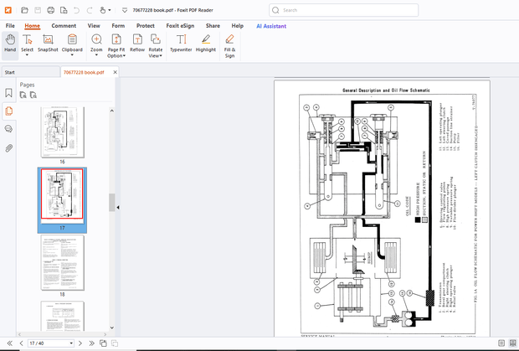Open Fill & Sign tool
This screenshot has height=351, width=519.
click(229, 46)
